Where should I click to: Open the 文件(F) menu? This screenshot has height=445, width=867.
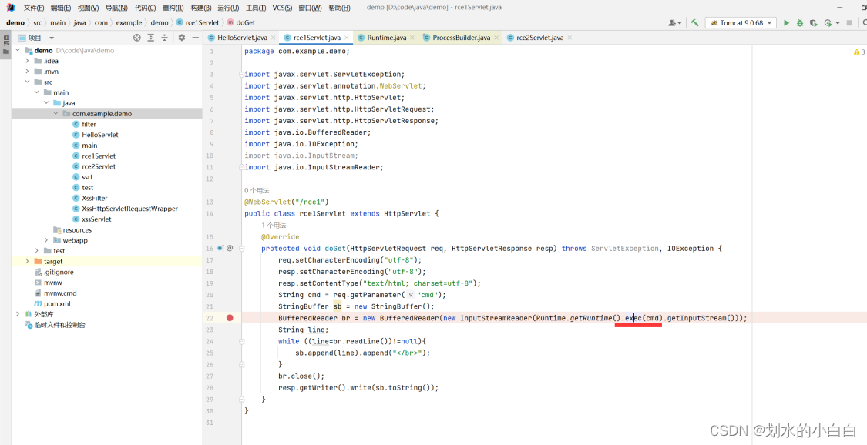pos(34,8)
